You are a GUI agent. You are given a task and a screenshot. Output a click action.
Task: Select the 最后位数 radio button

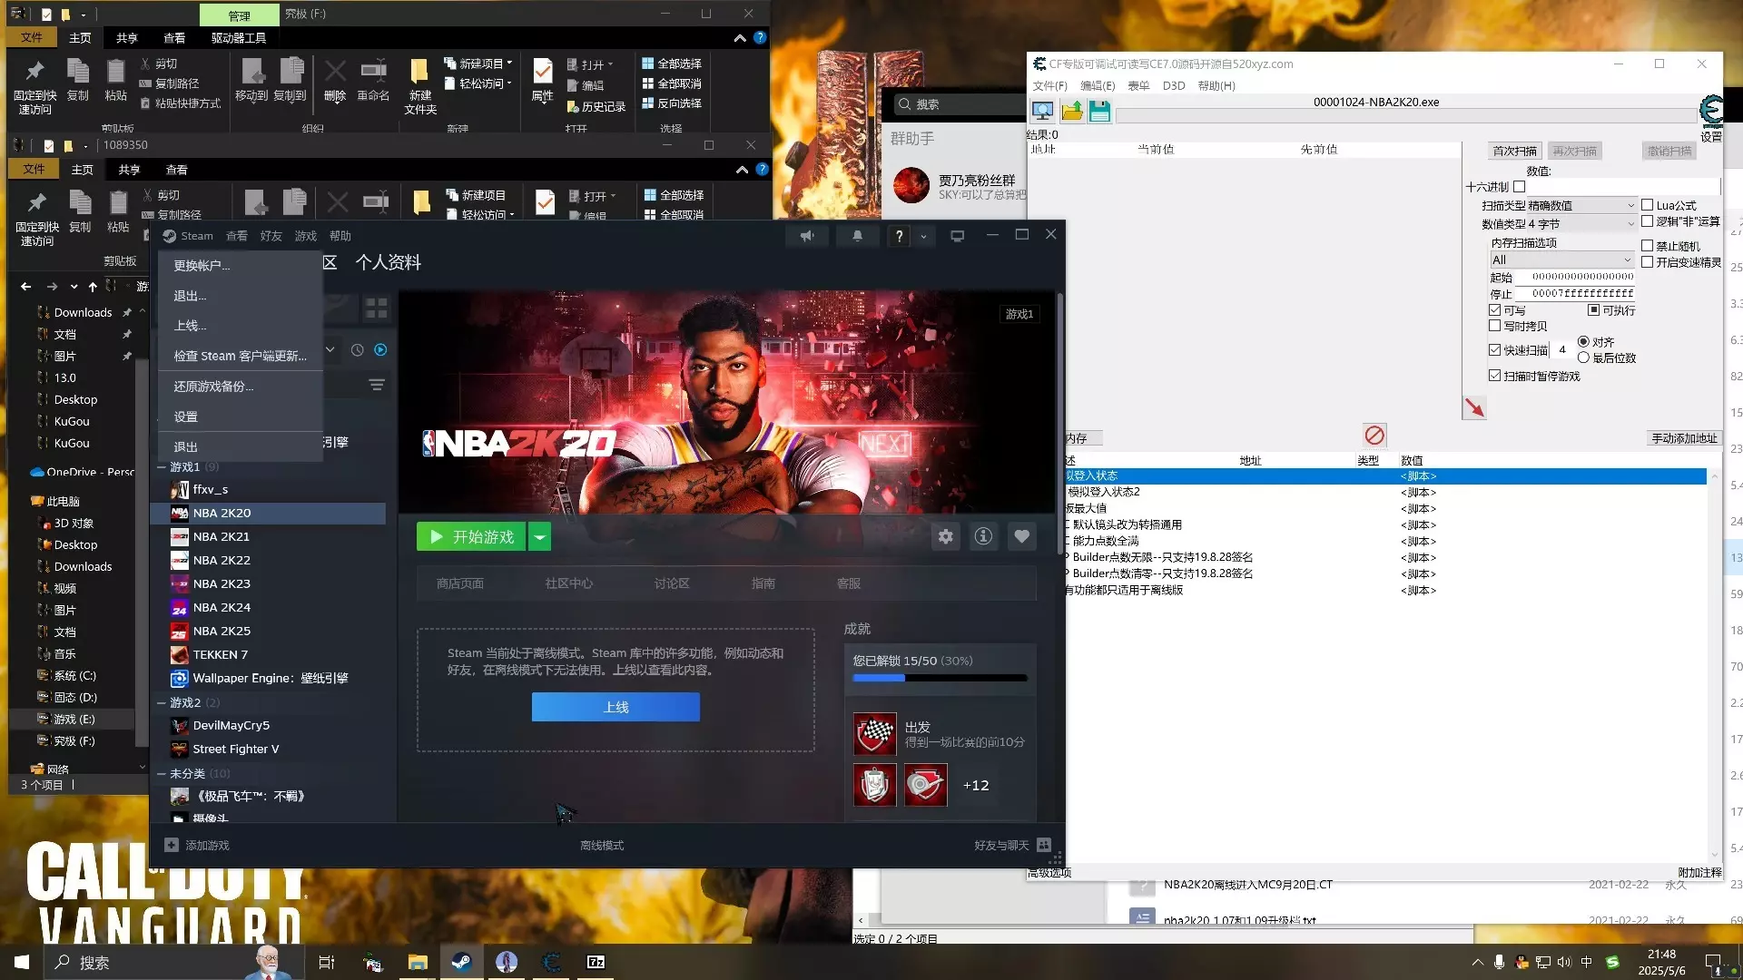(x=1583, y=358)
